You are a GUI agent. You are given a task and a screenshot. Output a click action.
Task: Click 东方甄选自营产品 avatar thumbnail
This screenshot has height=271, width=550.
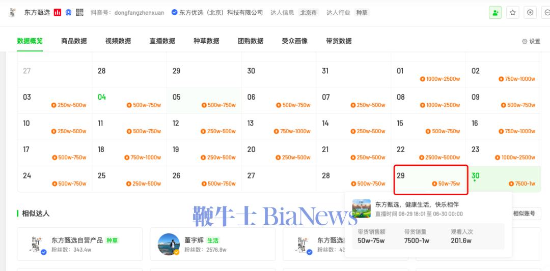coord(36,244)
